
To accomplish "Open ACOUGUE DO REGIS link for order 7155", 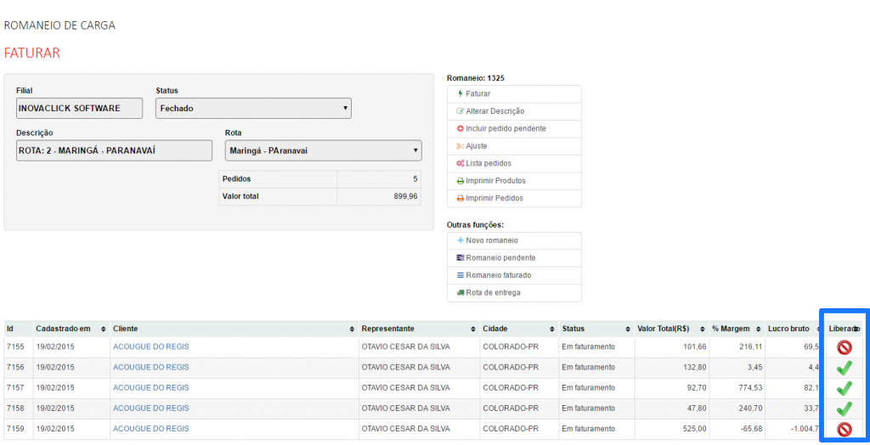I will 150,346.
